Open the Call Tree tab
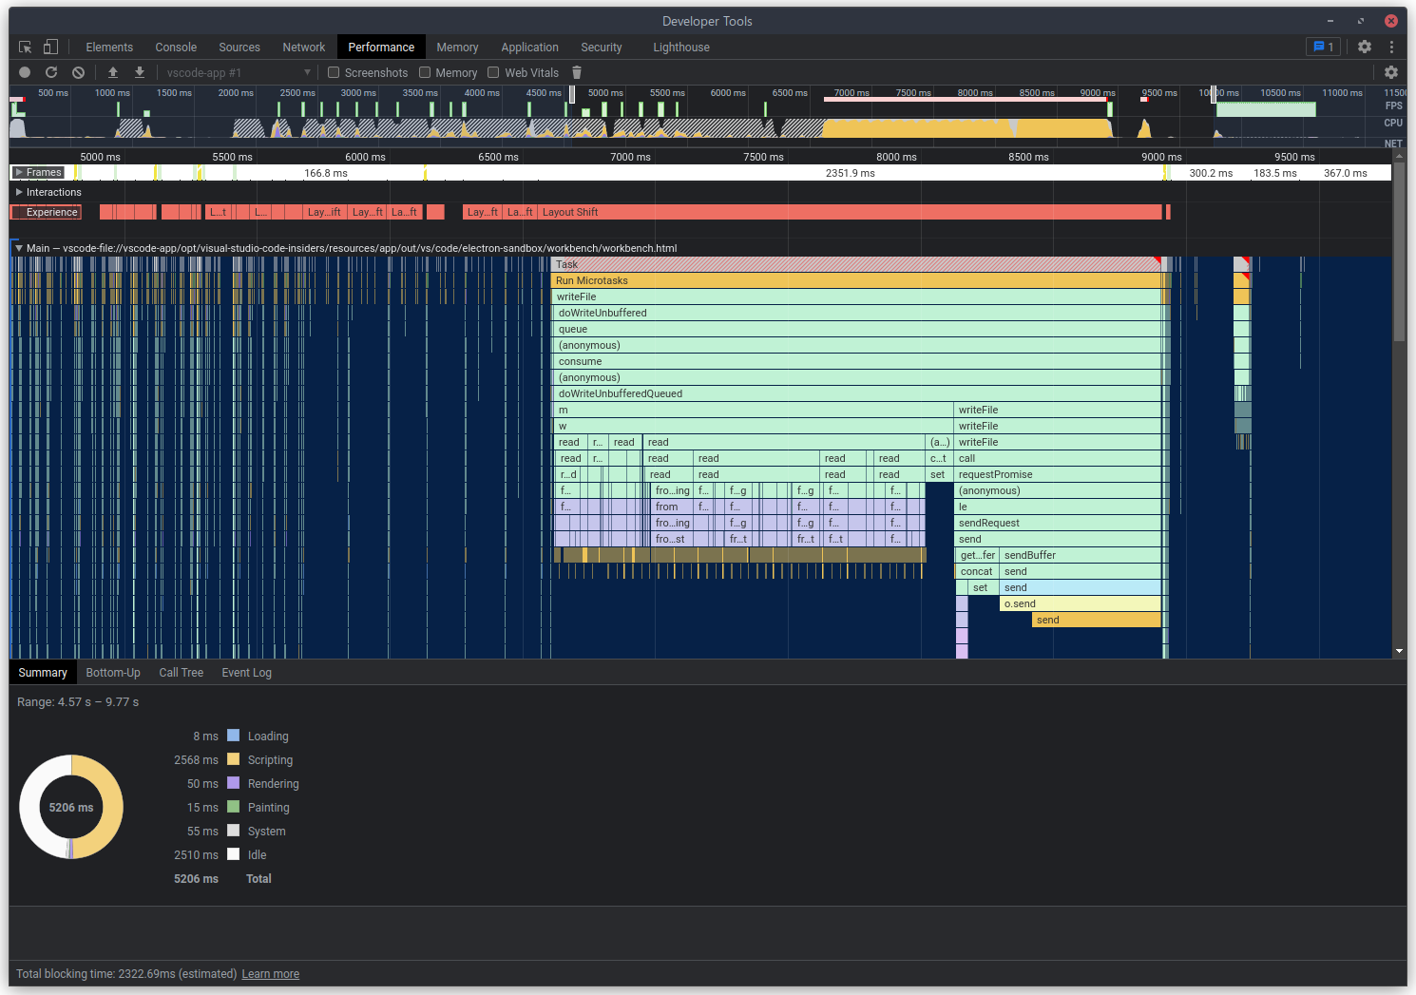The width and height of the screenshot is (1416, 995). pos(182,672)
